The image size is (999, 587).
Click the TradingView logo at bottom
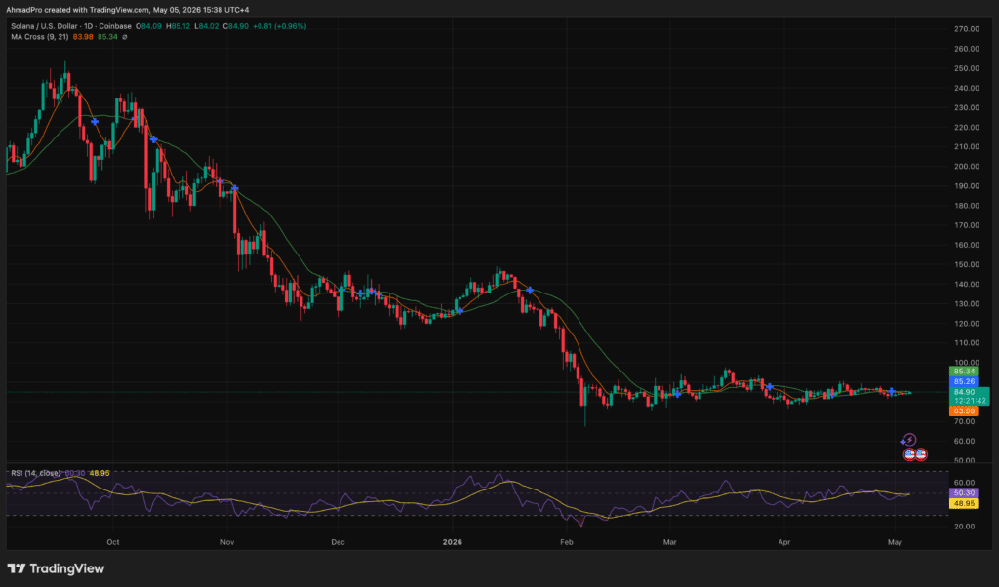click(56, 568)
